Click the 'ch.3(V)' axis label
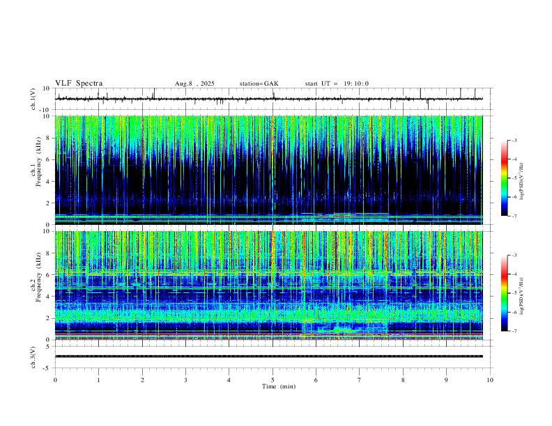552x426 pixels. click(x=33, y=357)
